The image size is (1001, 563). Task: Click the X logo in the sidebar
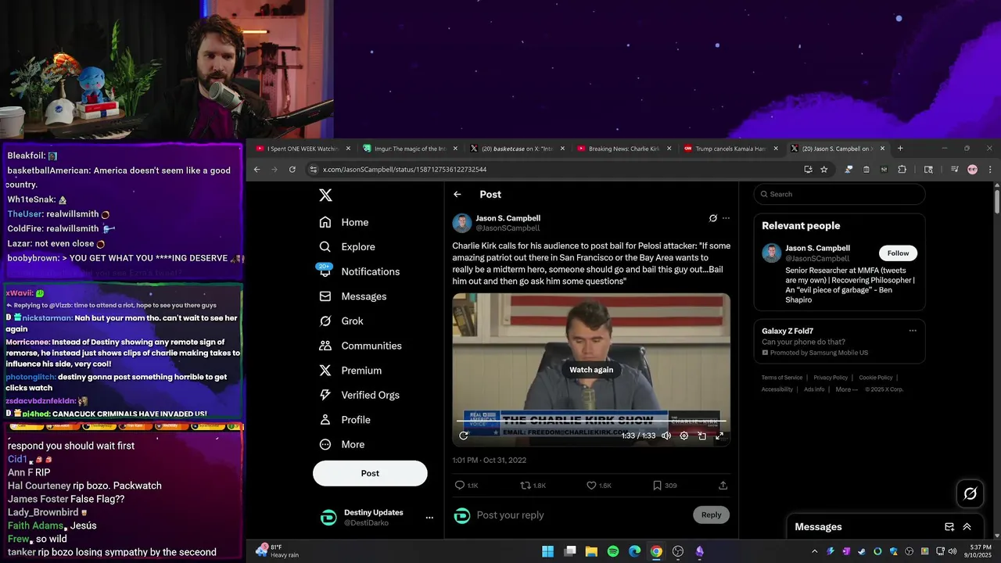pyautogui.click(x=325, y=195)
